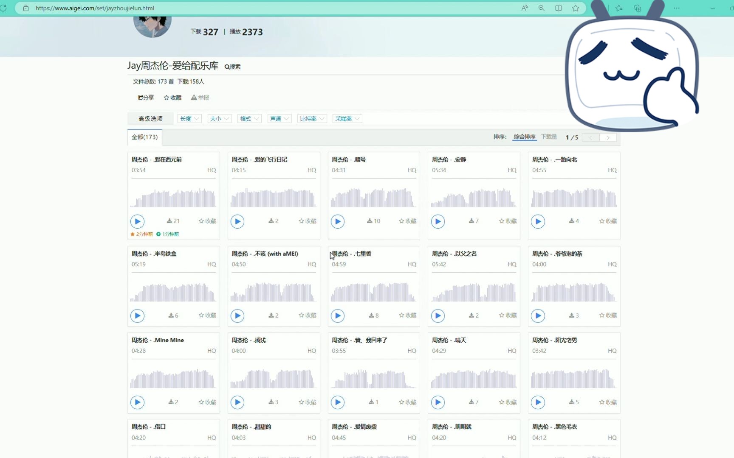Play 不该 (with aMEI) track
This screenshot has height=458, width=734.
pos(237,316)
